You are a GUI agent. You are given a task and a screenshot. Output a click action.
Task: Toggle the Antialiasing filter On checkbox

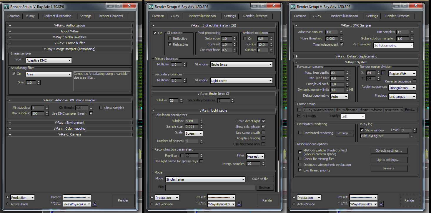pos(14,74)
